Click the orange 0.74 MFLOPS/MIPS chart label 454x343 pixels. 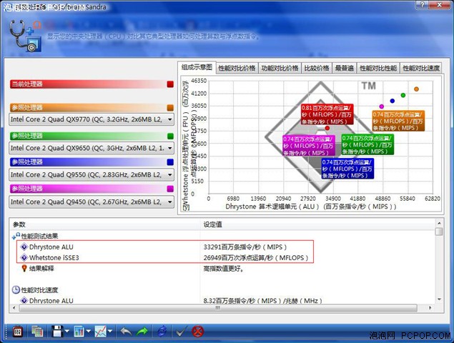tap(398, 121)
